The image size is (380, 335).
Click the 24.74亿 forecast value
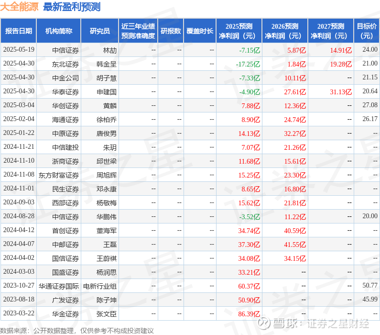pyautogui.click(x=295, y=120)
